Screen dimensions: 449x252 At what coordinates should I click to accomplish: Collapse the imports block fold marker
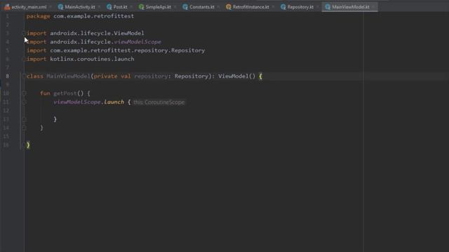tap(25, 33)
